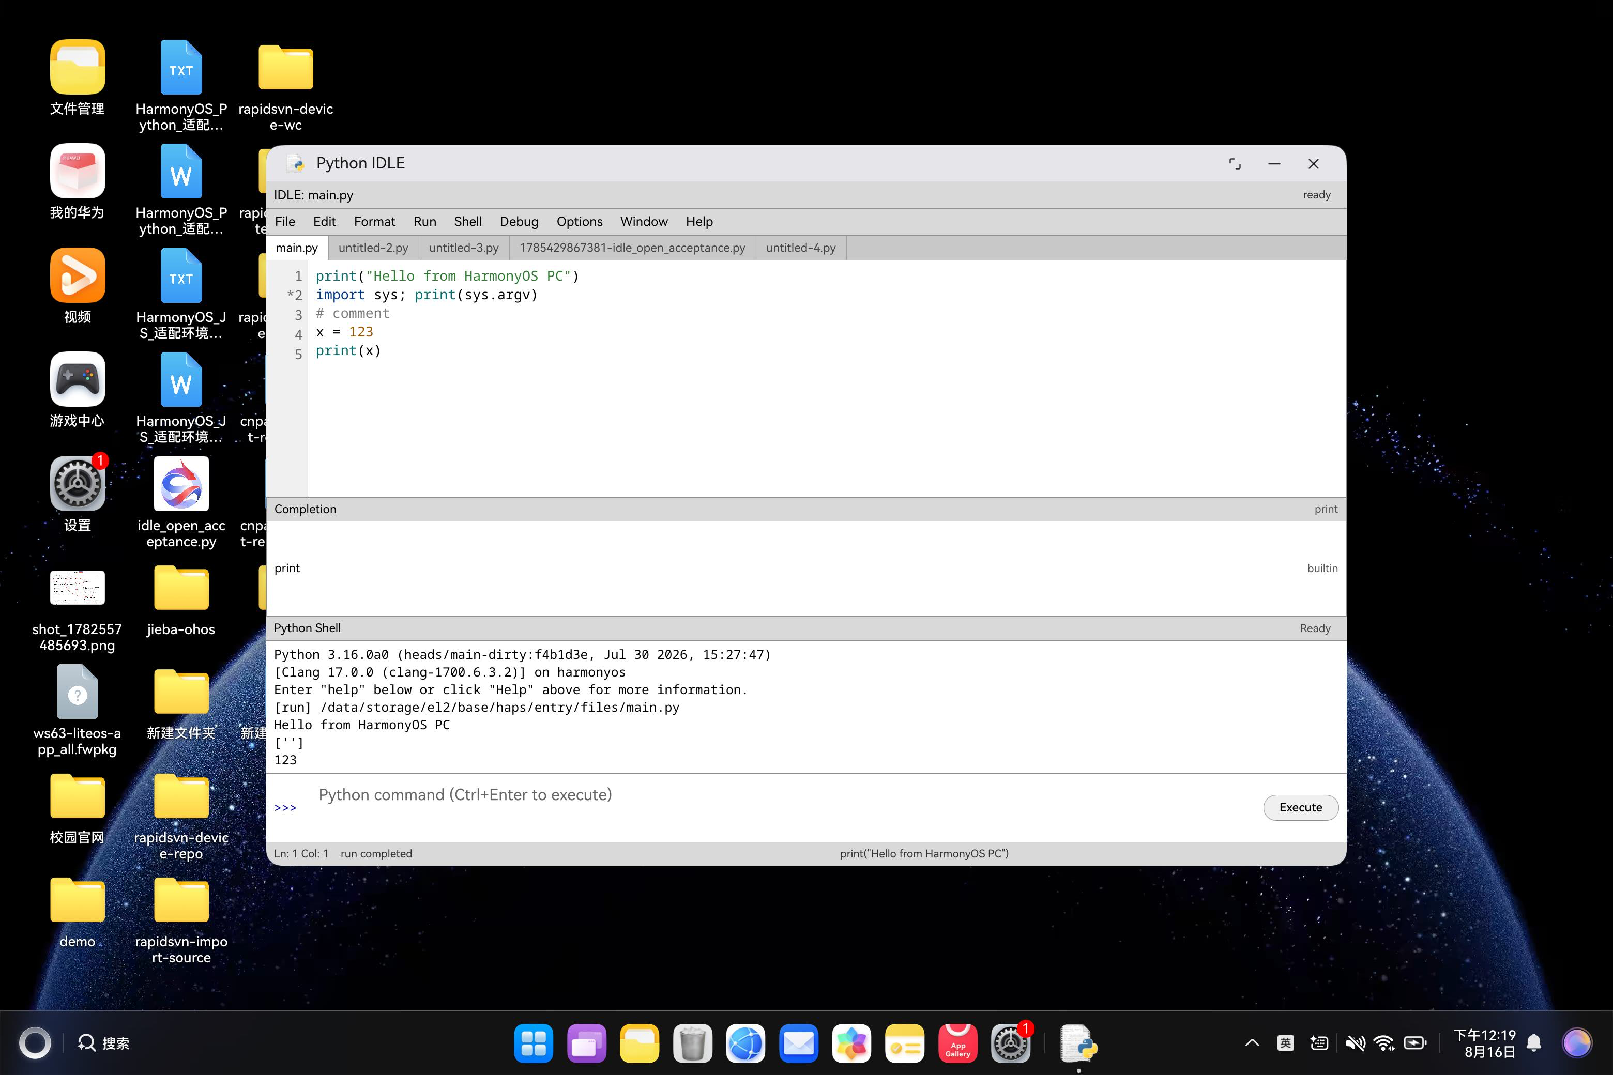The image size is (1613, 1075).
Task: Select the rapidsvn-import-source desktop folder
Action: 181,900
